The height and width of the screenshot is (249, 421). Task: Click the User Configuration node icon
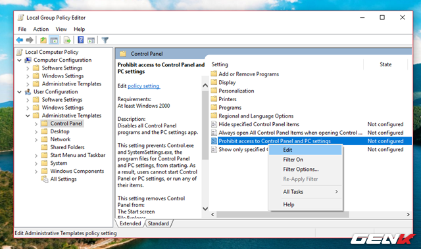(28, 92)
